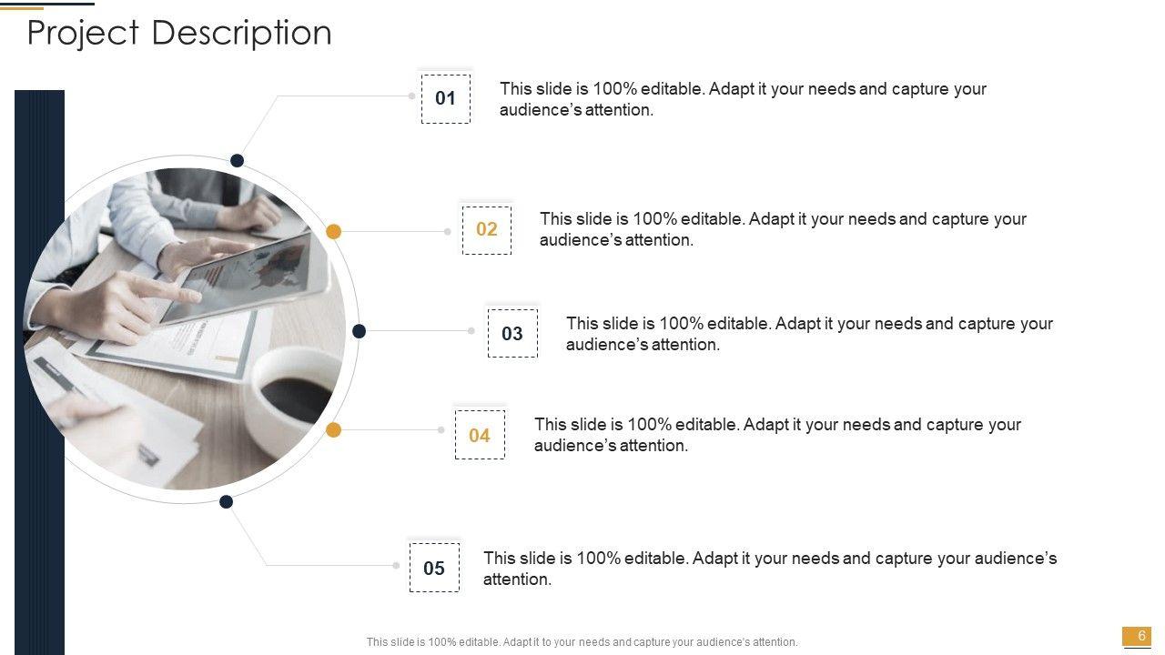Click the top navy dot on circle
Screen dimensions: 1165x655
pos(237,161)
